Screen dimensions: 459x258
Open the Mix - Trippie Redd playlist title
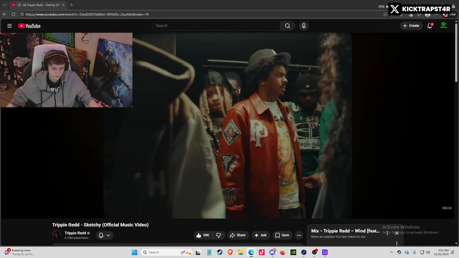pyautogui.click(x=345, y=231)
